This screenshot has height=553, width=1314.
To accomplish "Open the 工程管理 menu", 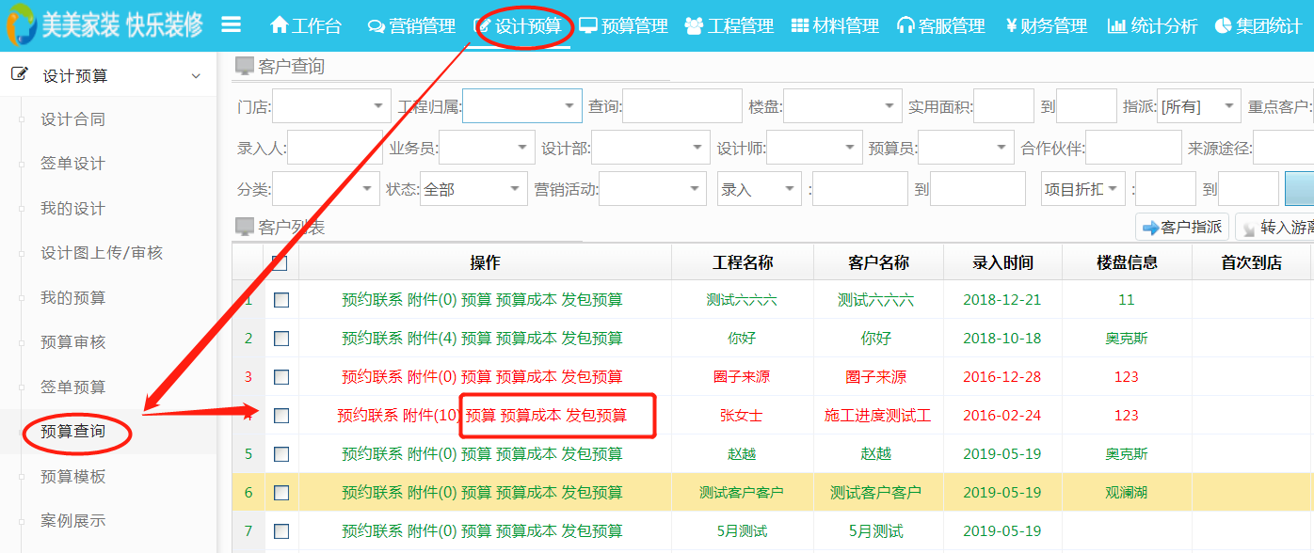I will pos(742,26).
